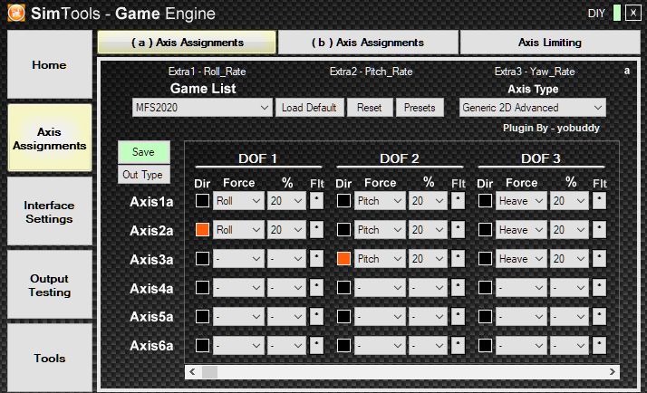The image size is (647, 393).
Task: Click the Load Default button
Action: tap(309, 108)
